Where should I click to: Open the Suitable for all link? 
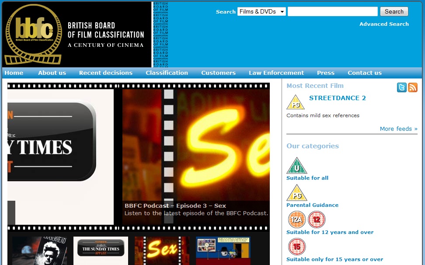click(x=307, y=178)
